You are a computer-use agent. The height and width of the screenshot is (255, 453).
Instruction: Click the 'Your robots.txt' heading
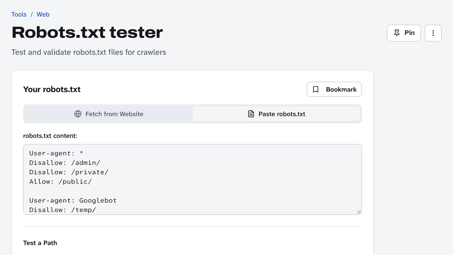(x=52, y=90)
